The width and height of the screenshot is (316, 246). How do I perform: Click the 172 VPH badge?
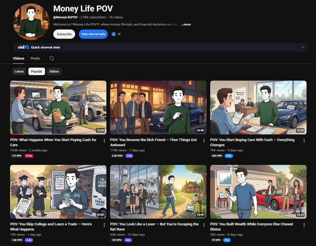tap(17, 156)
